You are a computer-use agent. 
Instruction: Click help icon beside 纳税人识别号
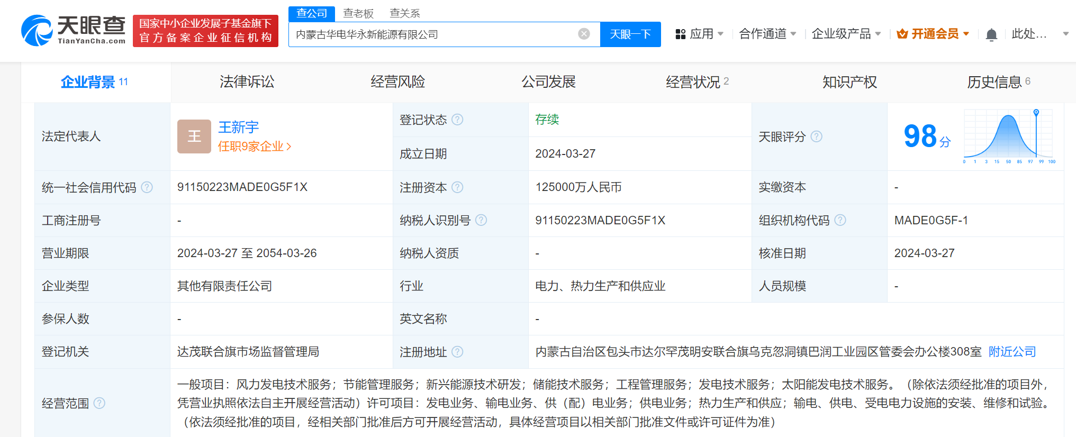pyautogui.click(x=481, y=220)
